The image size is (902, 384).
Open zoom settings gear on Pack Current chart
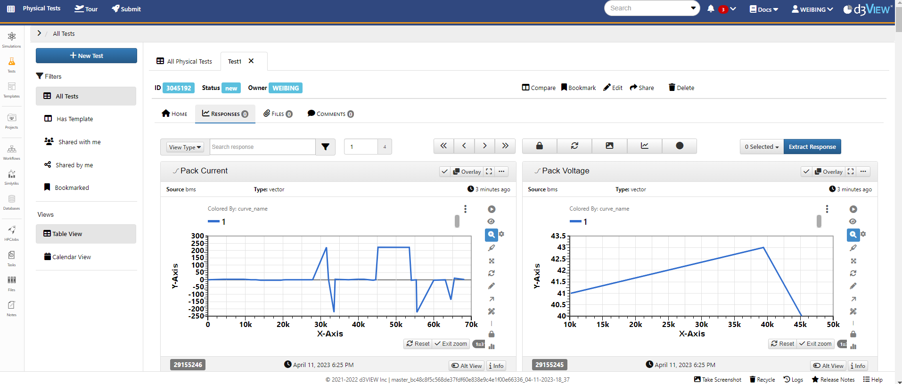pyautogui.click(x=502, y=234)
